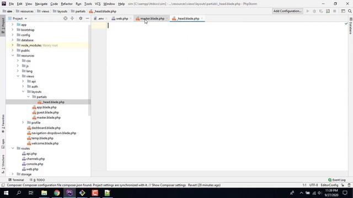Click EditorConfig in status bar

pos(329,185)
